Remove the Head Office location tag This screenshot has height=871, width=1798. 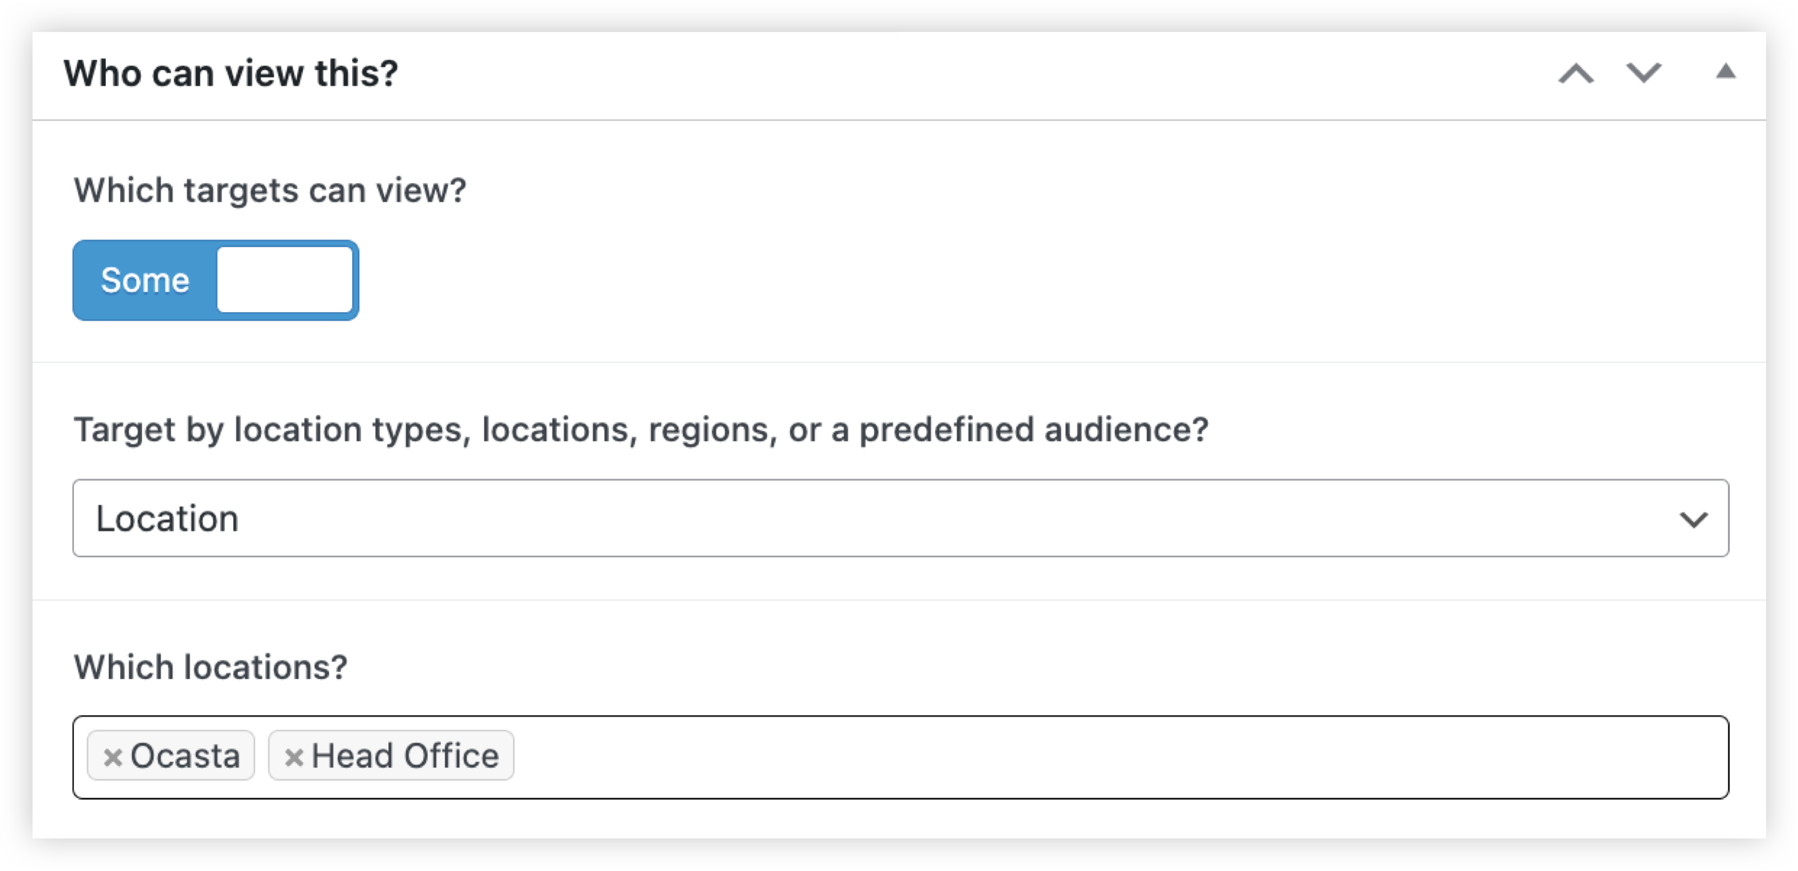point(294,757)
